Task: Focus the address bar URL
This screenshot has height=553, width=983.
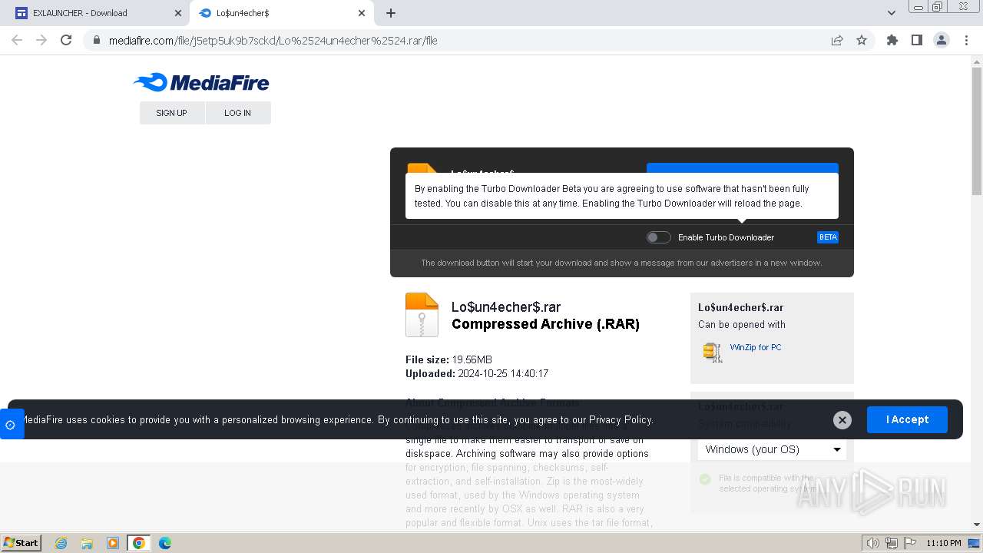Action: point(273,41)
